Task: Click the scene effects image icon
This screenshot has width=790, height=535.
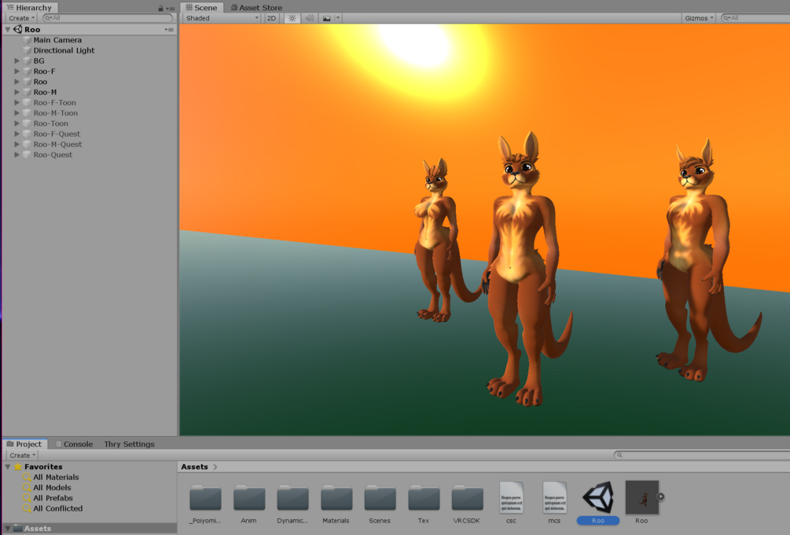Action: tap(326, 18)
